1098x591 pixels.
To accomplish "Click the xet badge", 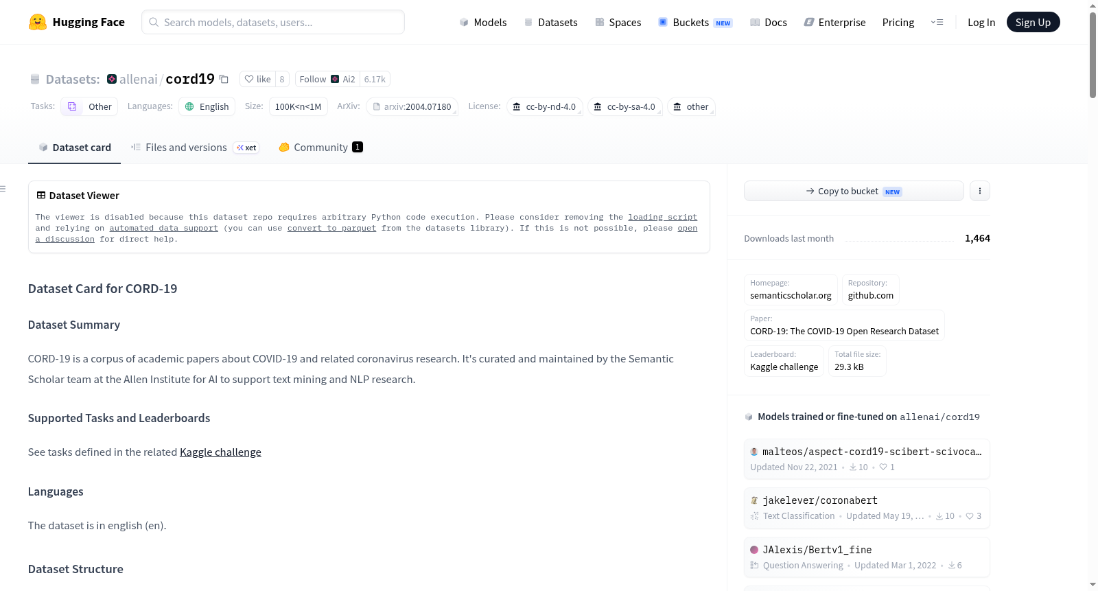I will click(246, 148).
